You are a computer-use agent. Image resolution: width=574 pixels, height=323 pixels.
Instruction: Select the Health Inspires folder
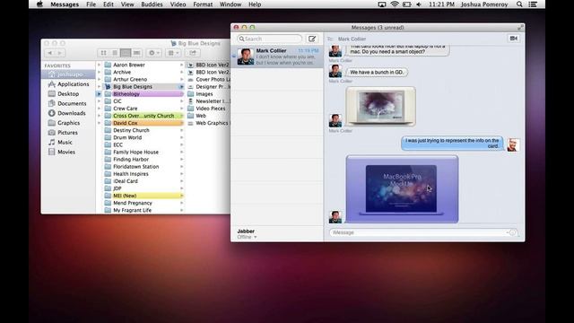pos(143,174)
